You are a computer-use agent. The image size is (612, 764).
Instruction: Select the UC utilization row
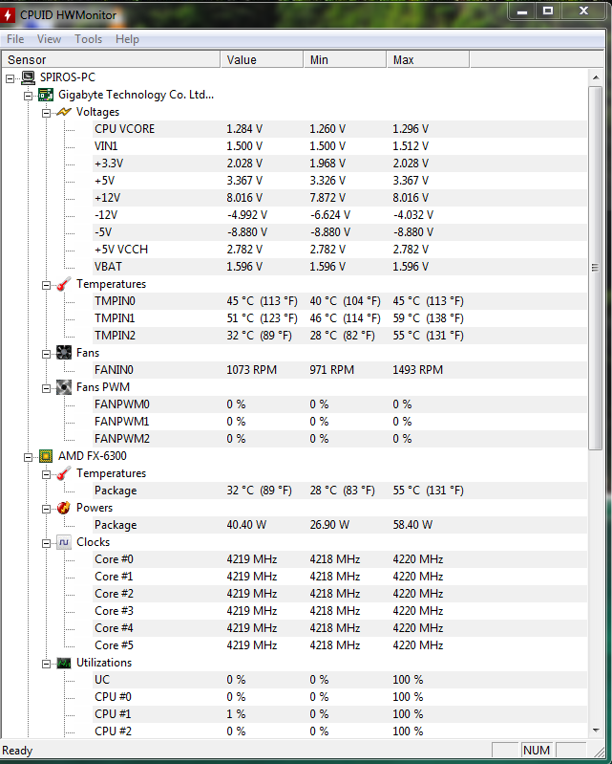pos(340,680)
